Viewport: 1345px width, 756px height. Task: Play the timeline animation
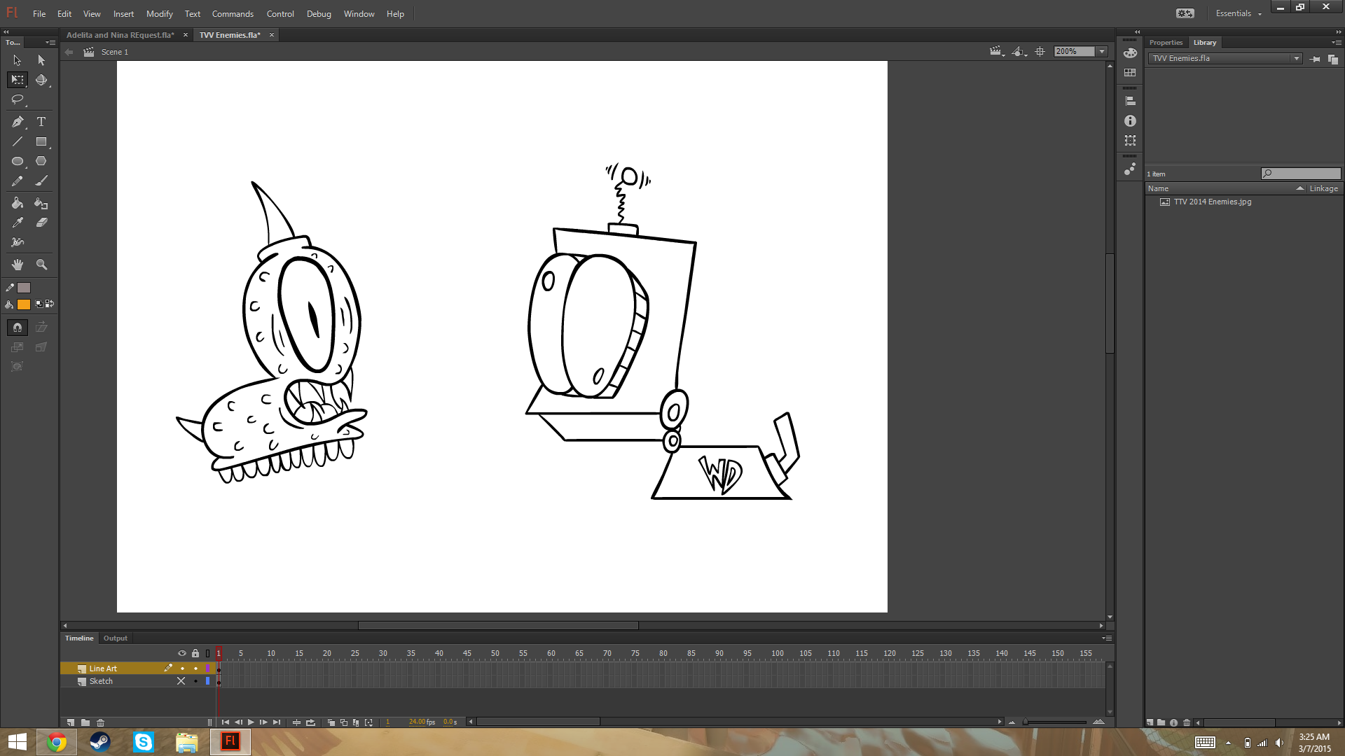[251, 722]
